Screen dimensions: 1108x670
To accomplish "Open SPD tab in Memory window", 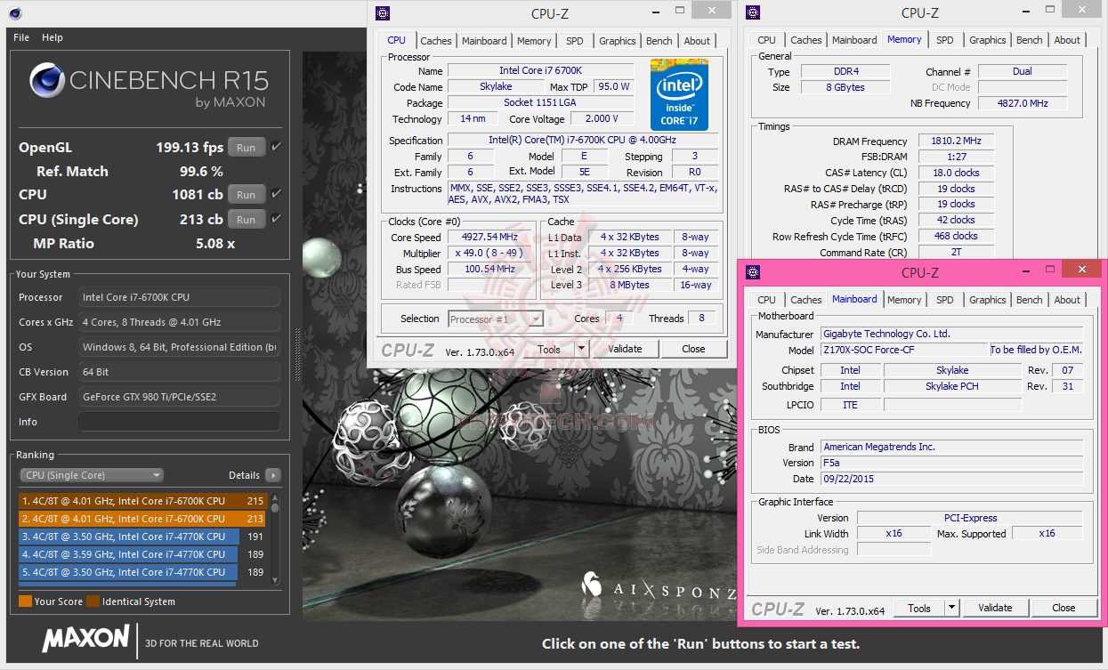I will 945,40.
